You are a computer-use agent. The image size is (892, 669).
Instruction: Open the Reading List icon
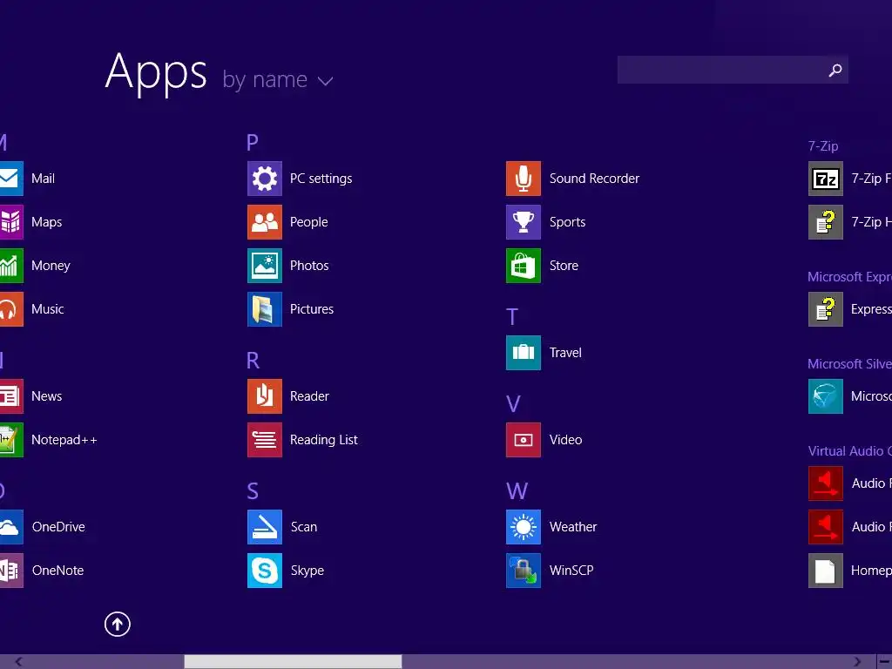[x=265, y=440]
